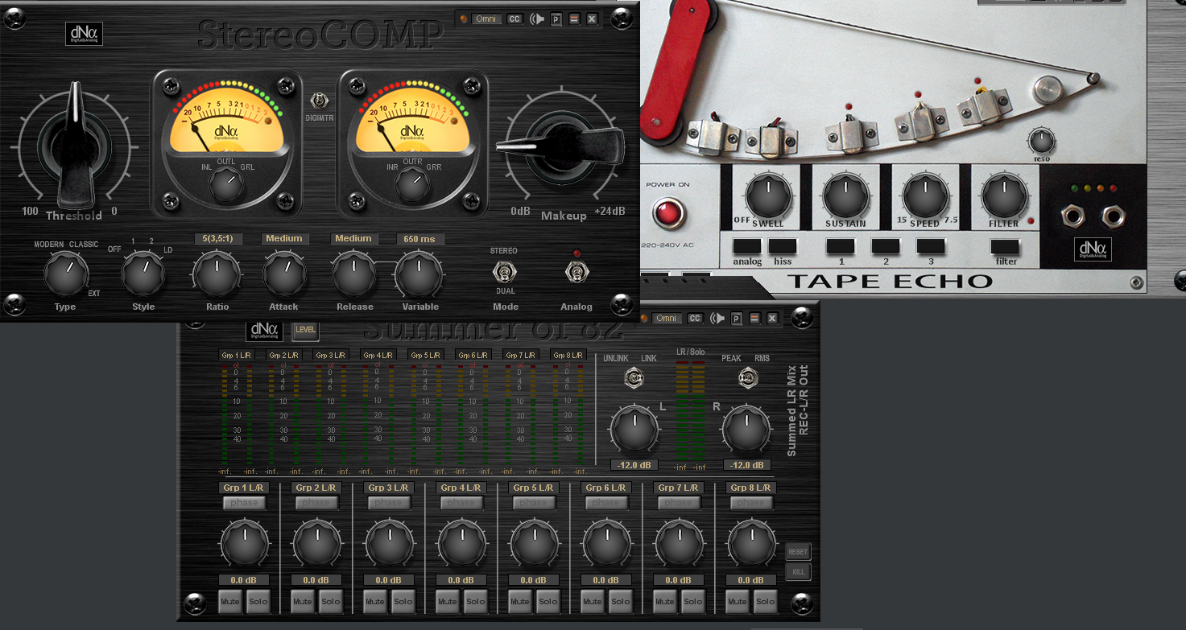Flip the PEAK/RMS switch in Summer of 82

point(748,377)
